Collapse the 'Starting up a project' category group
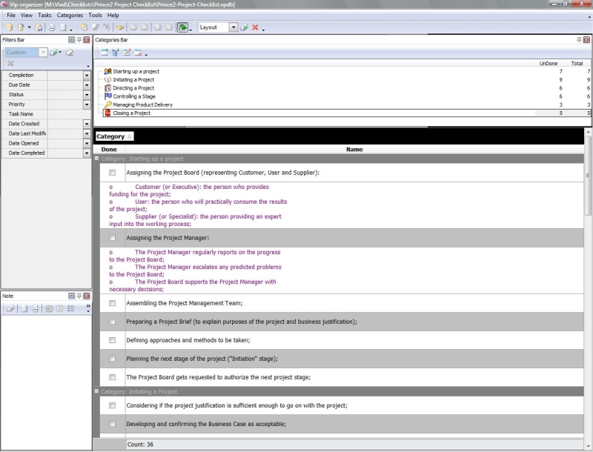This screenshot has width=593, height=452. [x=97, y=159]
